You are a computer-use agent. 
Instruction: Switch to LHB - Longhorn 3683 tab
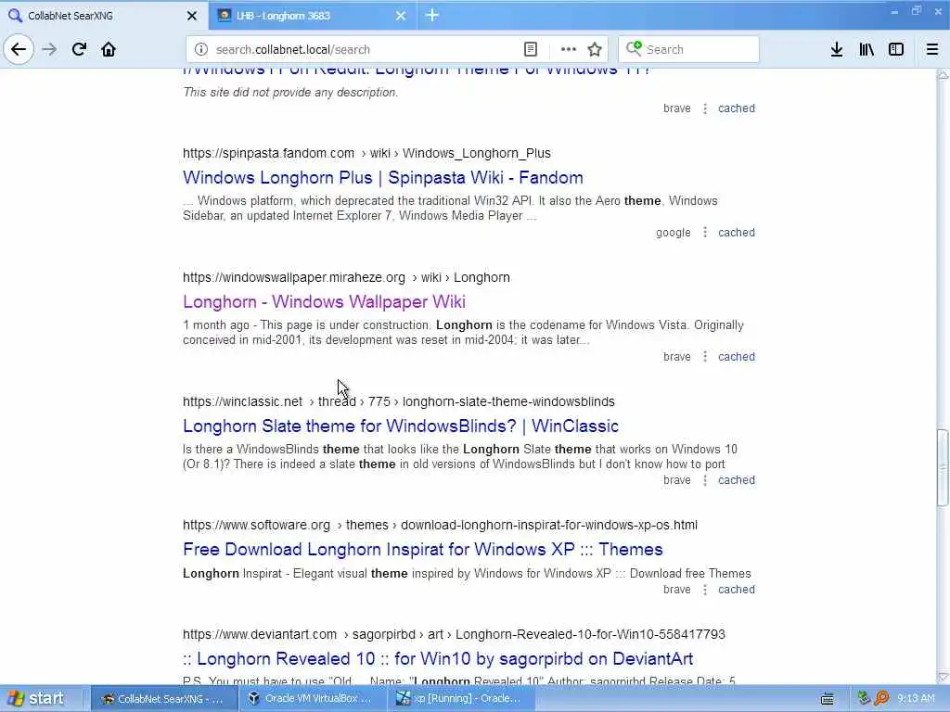[x=312, y=15]
